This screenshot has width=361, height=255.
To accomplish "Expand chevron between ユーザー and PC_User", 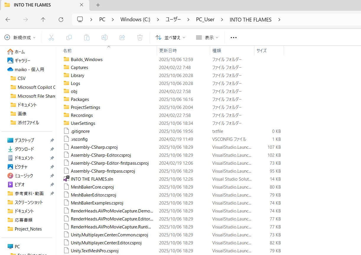I will pyautogui.click(x=188, y=19).
